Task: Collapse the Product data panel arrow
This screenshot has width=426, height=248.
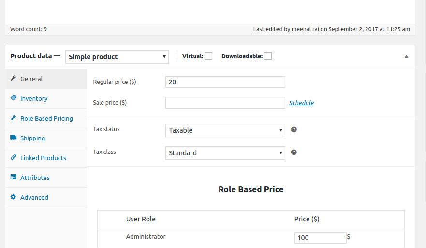Action: click(x=407, y=56)
